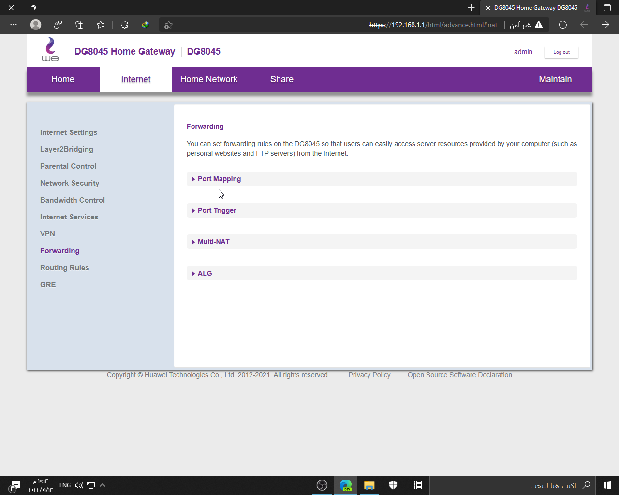Open the Collections icon in toolbar
The height and width of the screenshot is (495, 619).
(x=80, y=25)
